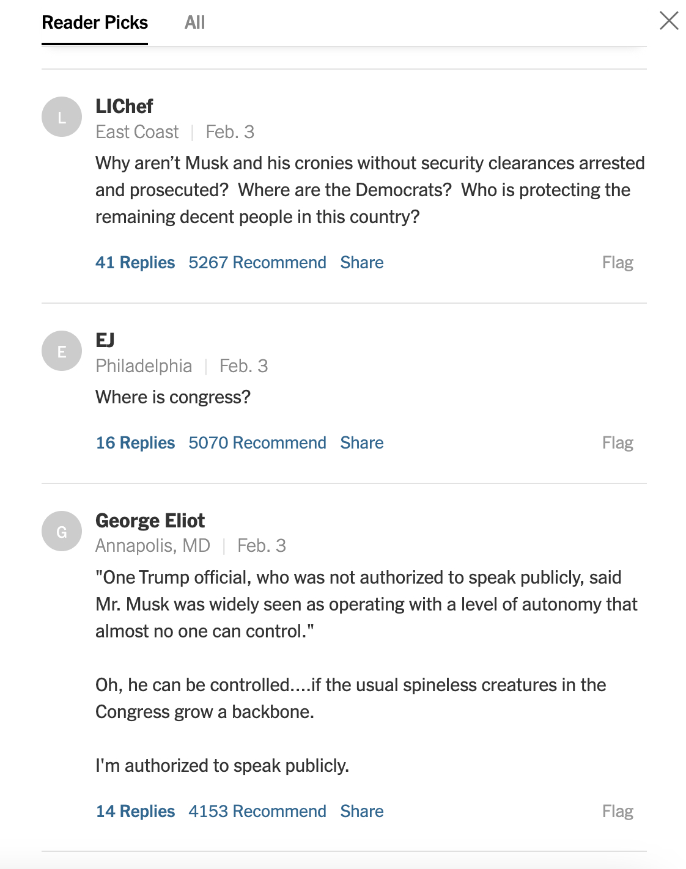686x869 pixels.
Task: Switch to the All comments tab
Action: [x=194, y=23]
